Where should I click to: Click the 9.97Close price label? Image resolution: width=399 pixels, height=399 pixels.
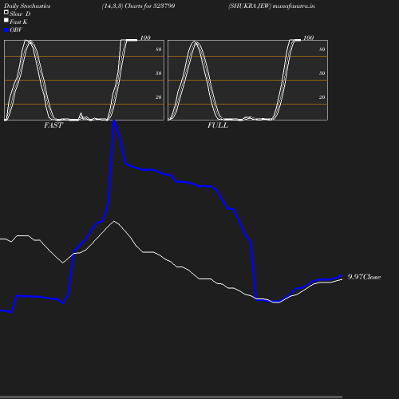tap(364, 277)
